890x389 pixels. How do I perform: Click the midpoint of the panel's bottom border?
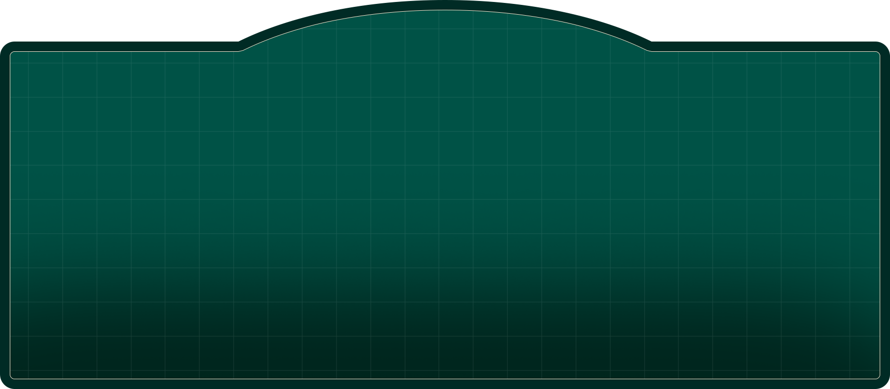(x=445, y=379)
